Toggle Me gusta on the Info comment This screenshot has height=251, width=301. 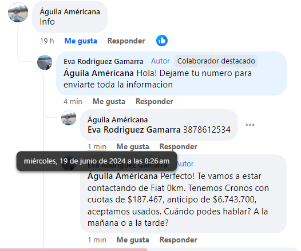click(x=81, y=41)
